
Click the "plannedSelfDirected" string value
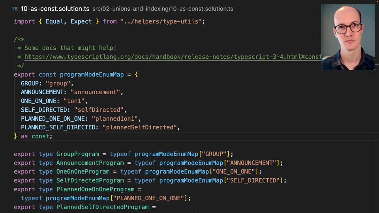[x=139, y=127]
